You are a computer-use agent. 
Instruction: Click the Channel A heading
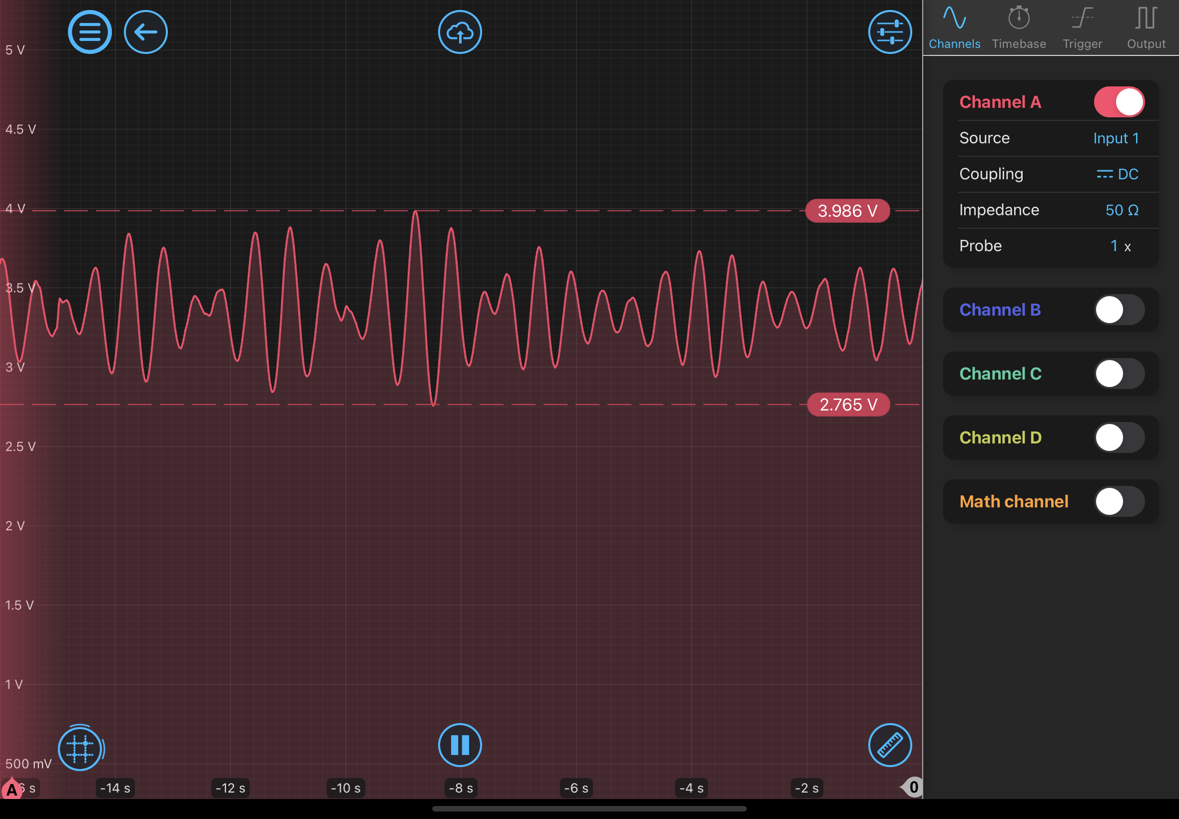[x=1000, y=102]
